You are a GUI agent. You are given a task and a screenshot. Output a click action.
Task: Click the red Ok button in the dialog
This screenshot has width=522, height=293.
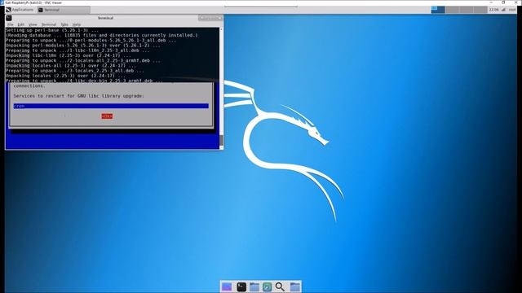click(x=107, y=116)
